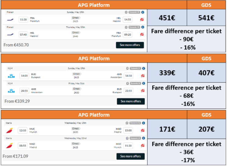The width and height of the screenshot is (227, 166).
Task: Click info icon on Finnair HEL-FRA flight
Action: point(143,27)
